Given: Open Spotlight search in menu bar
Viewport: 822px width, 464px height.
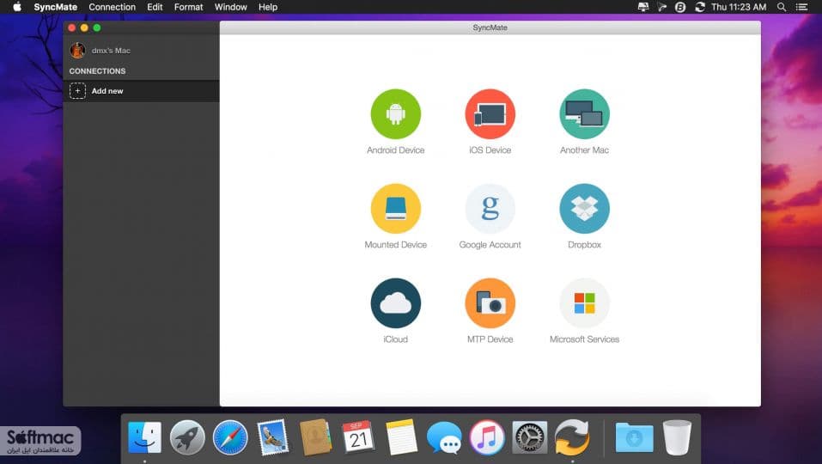Looking at the screenshot, I should pos(781,7).
